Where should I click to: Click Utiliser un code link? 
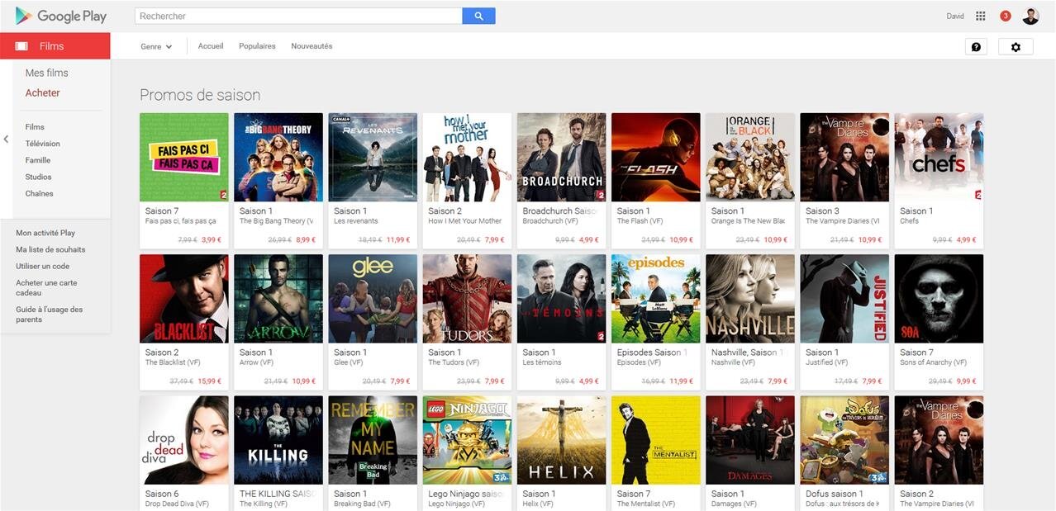point(42,266)
